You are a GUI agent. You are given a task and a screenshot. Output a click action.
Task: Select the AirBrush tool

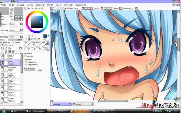coord(33,44)
